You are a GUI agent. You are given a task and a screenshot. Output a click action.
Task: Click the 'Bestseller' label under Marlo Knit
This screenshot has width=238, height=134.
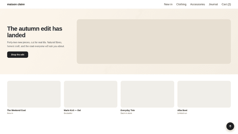point(68,113)
